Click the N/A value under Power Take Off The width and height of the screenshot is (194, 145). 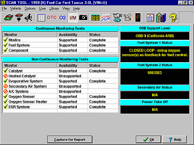point(155,110)
